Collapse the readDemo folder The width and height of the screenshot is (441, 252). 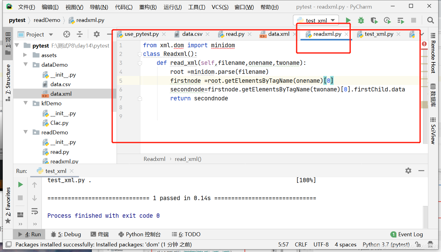pyautogui.click(x=26, y=132)
